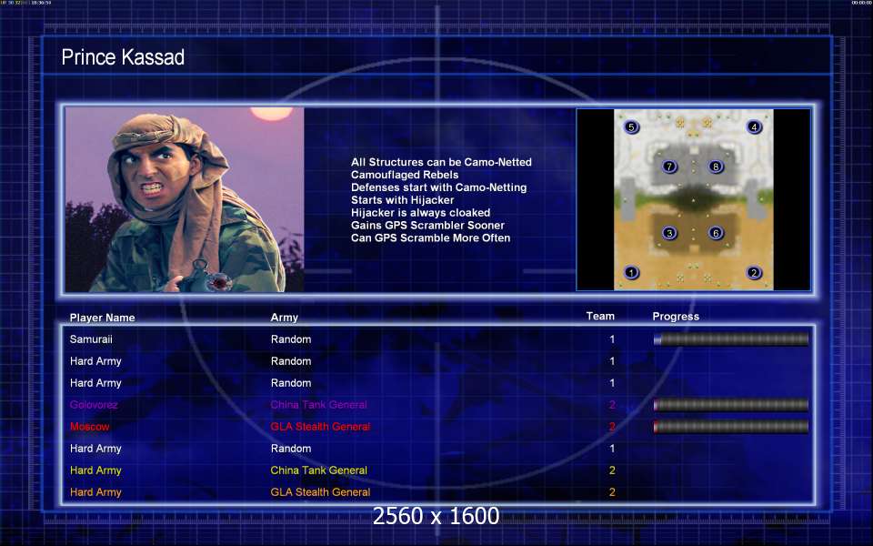Screen dimensions: 873x546
Task: Select start position 1 on the minimap
Action: (631, 272)
